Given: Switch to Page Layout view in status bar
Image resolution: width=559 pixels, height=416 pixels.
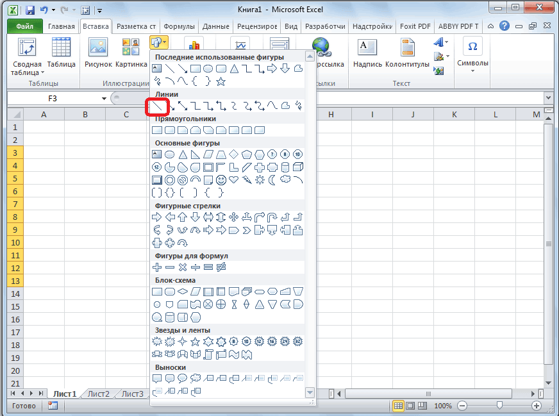Looking at the screenshot, I should click(410, 406).
